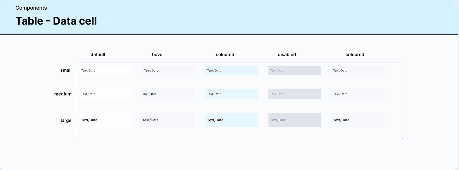Select the medium default Text/Data cell
Viewport: 459px width, 170px height.
(x=106, y=94)
